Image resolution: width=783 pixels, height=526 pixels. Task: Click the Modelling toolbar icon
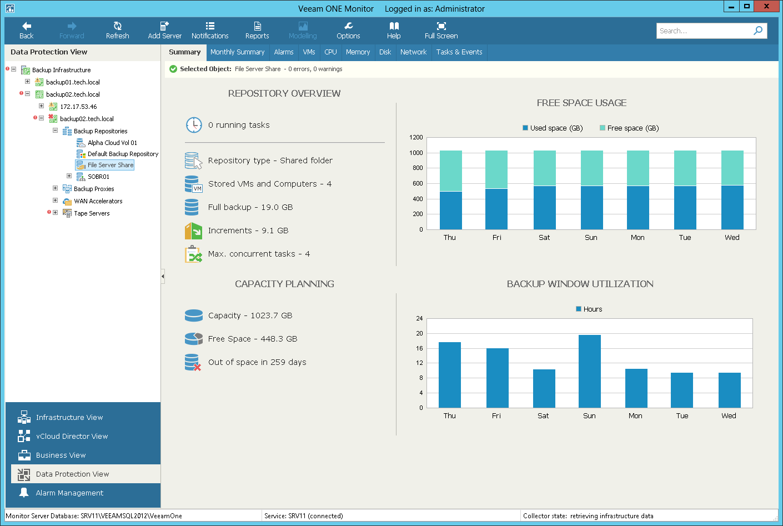pyautogui.click(x=303, y=26)
